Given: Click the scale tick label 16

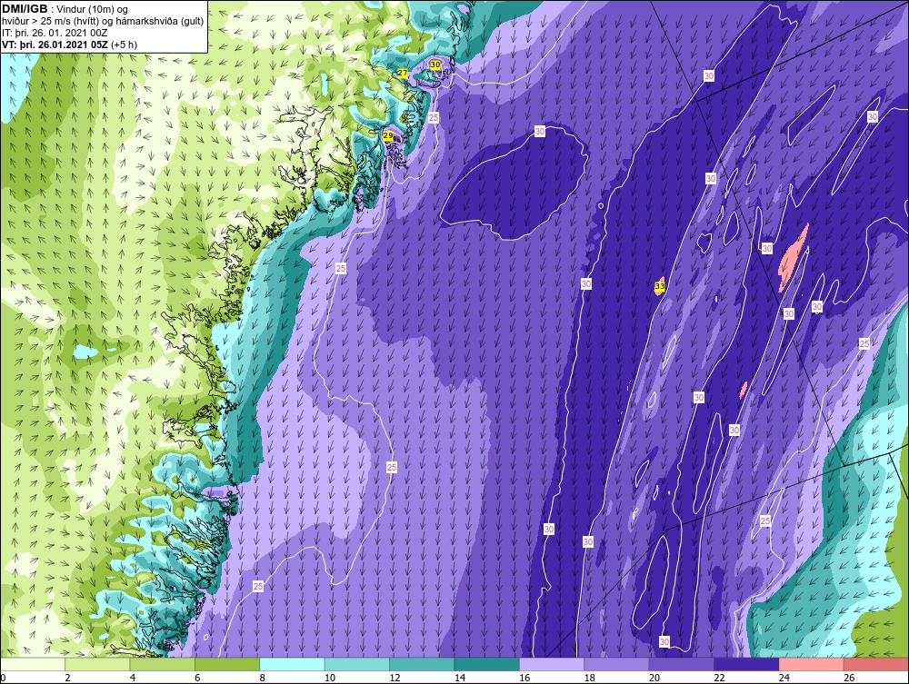Looking at the screenshot, I should coord(524,678).
